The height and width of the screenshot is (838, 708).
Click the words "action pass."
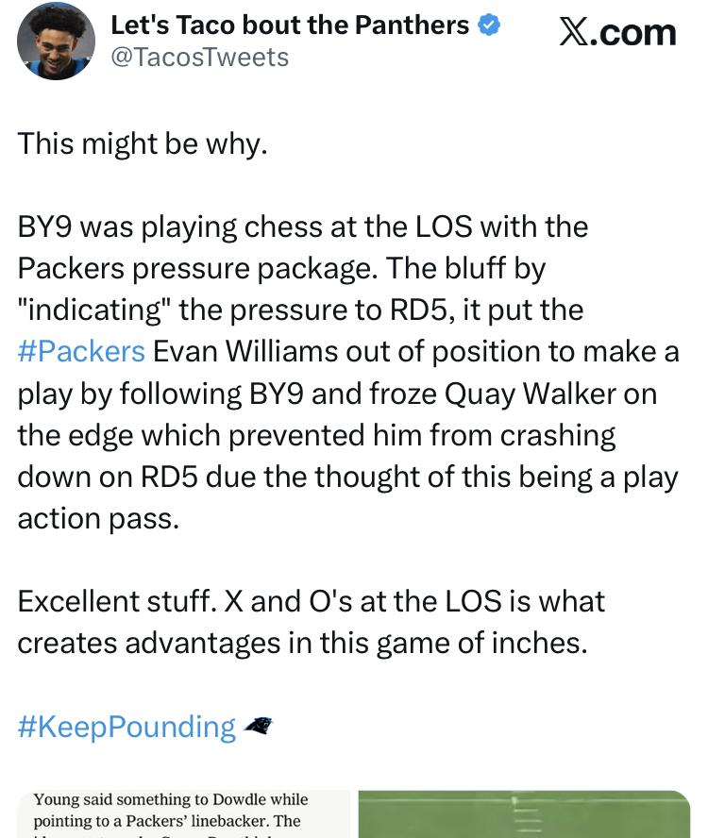98,518
